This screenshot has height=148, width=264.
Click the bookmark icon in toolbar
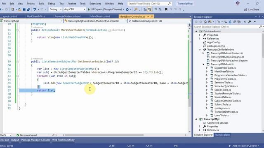166,9
